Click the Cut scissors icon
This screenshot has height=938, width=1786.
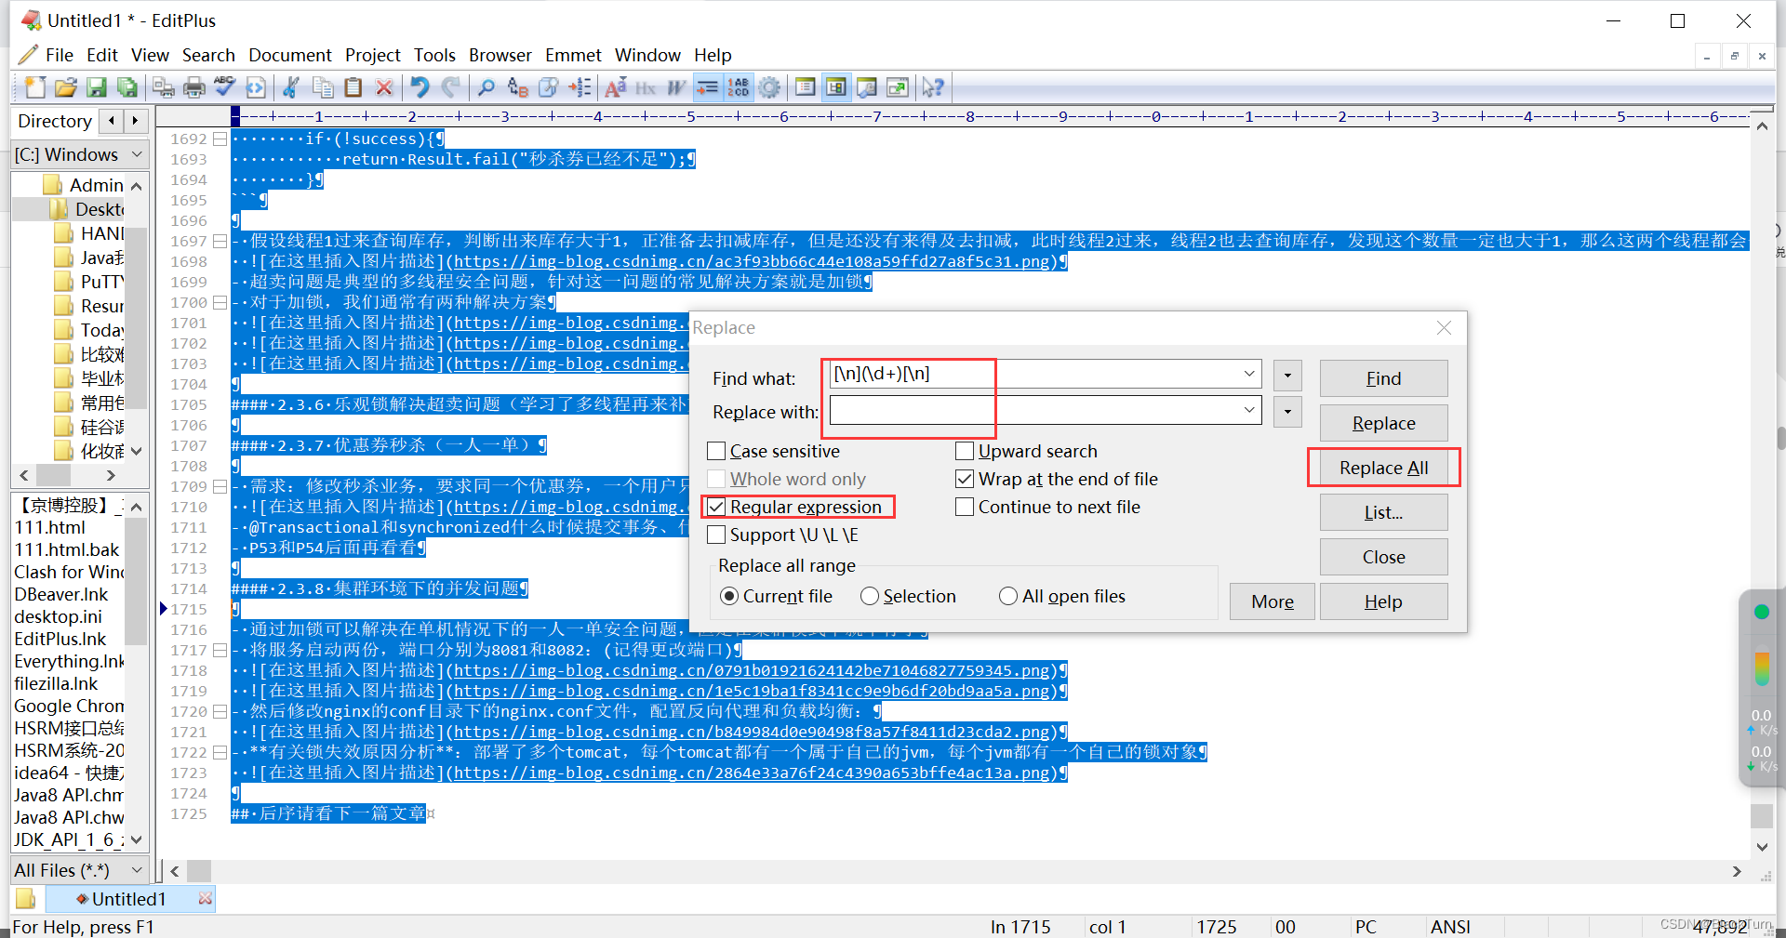[291, 87]
